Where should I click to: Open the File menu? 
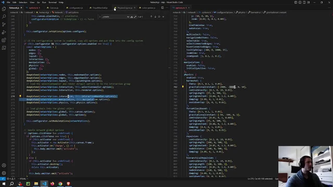coord(9,2)
